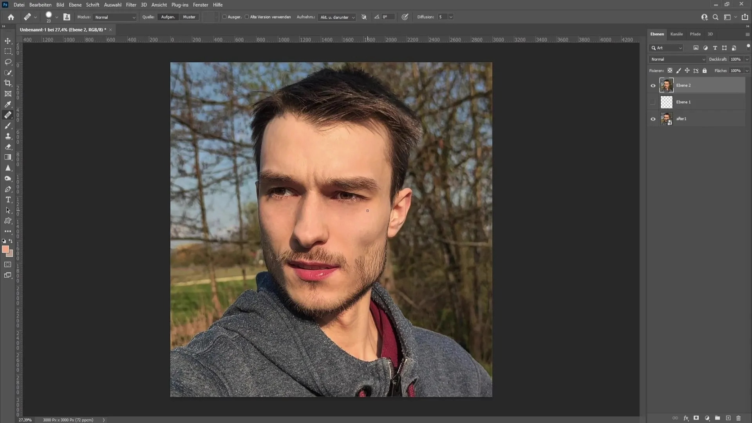Screen dimensions: 752x423
Task: Open the Filter menu
Action: pos(131,5)
